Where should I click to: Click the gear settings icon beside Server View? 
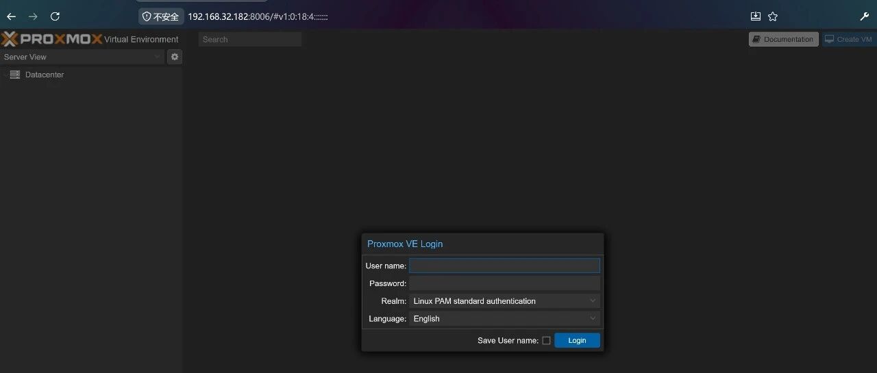pos(175,57)
